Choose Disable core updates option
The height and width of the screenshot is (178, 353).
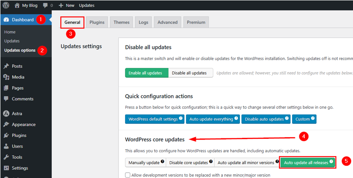click(x=190, y=162)
